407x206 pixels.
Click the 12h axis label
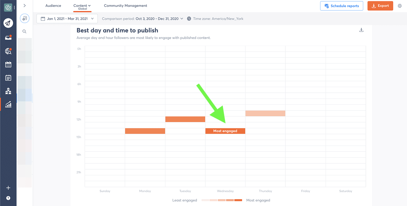(x=79, y=119)
